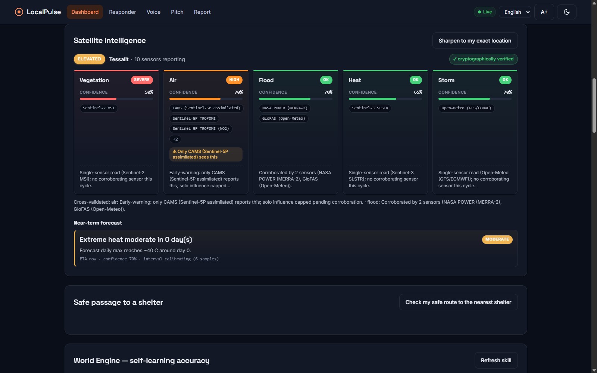Expand the +2 more sensors chip
The height and width of the screenshot is (373, 597).
point(175,139)
